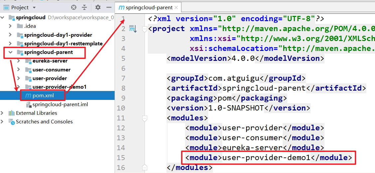Select springcloud-parent.iml file
Image resolution: width=375 pixels, height=173 pixels.
coord(60,105)
